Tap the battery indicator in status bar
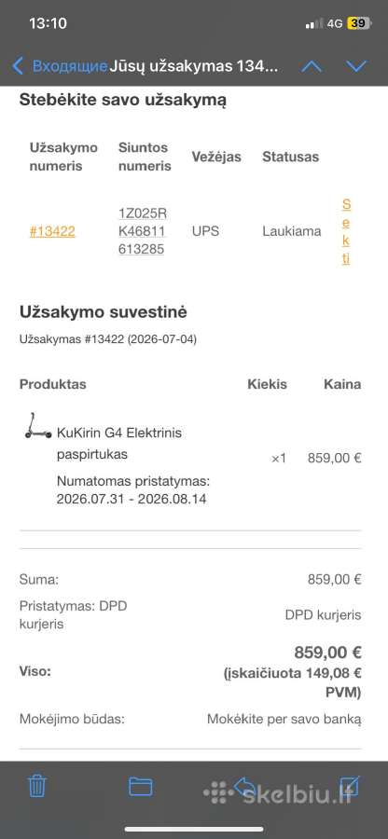The width and height of the screenshot is (388, 839). click(358, 23)
